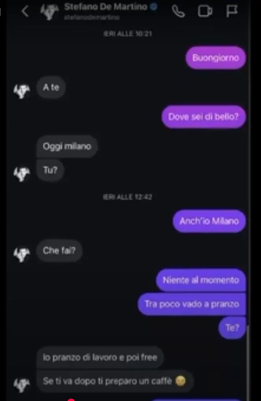Open the Stefano De Martino profile name
Screen dimensions: 261x401
pos(106,7)
